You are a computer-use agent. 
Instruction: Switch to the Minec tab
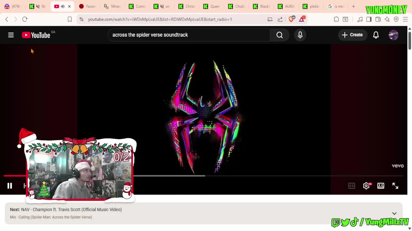pos(112,6)
